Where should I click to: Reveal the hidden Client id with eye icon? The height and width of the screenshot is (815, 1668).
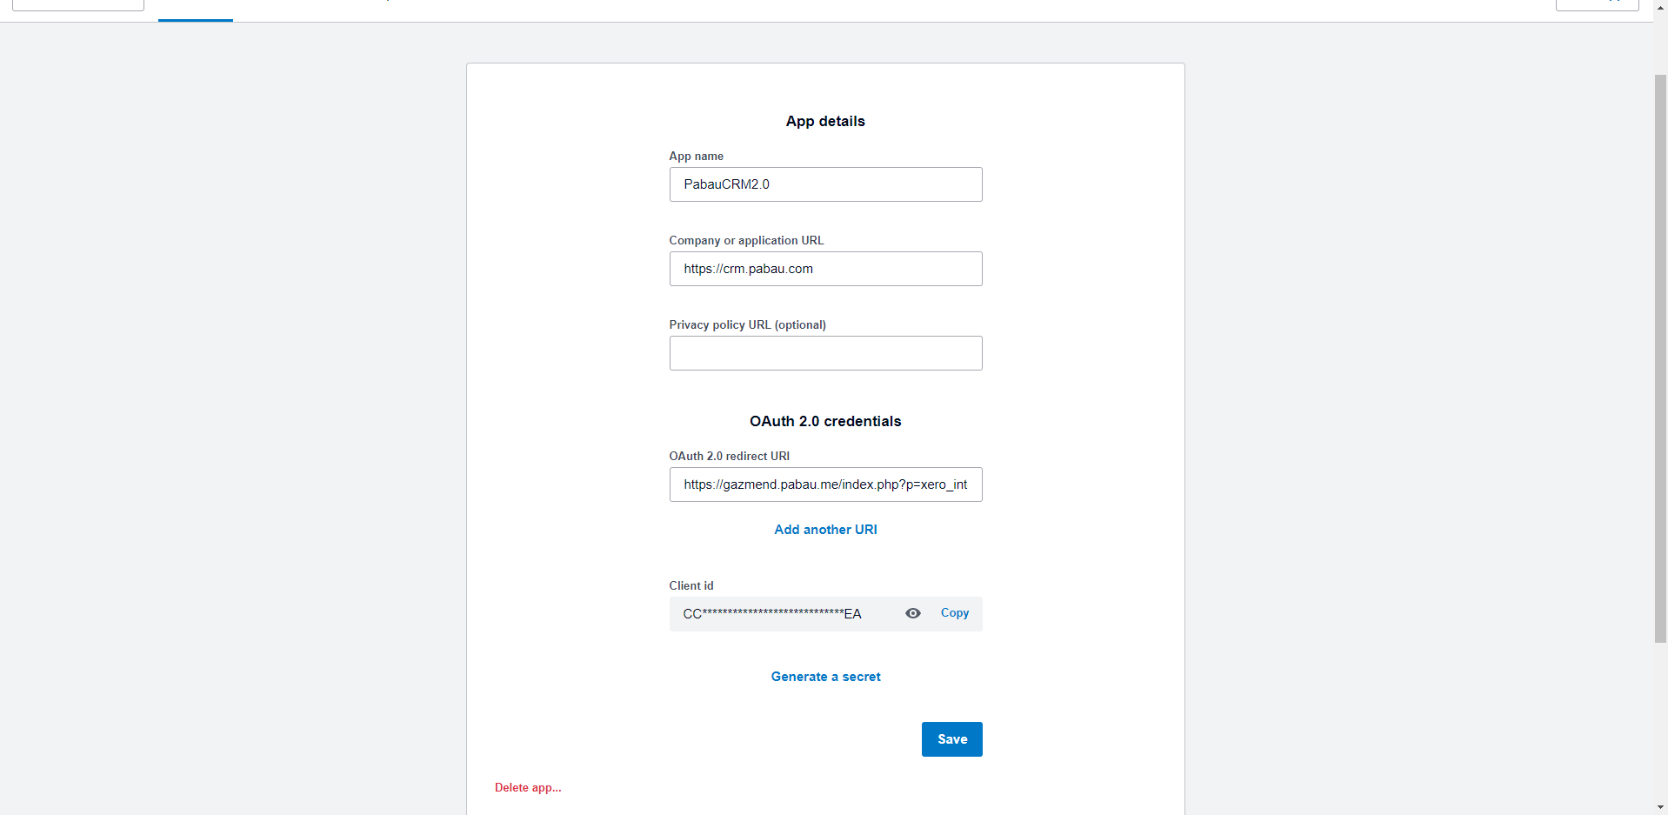click(912, 613)
